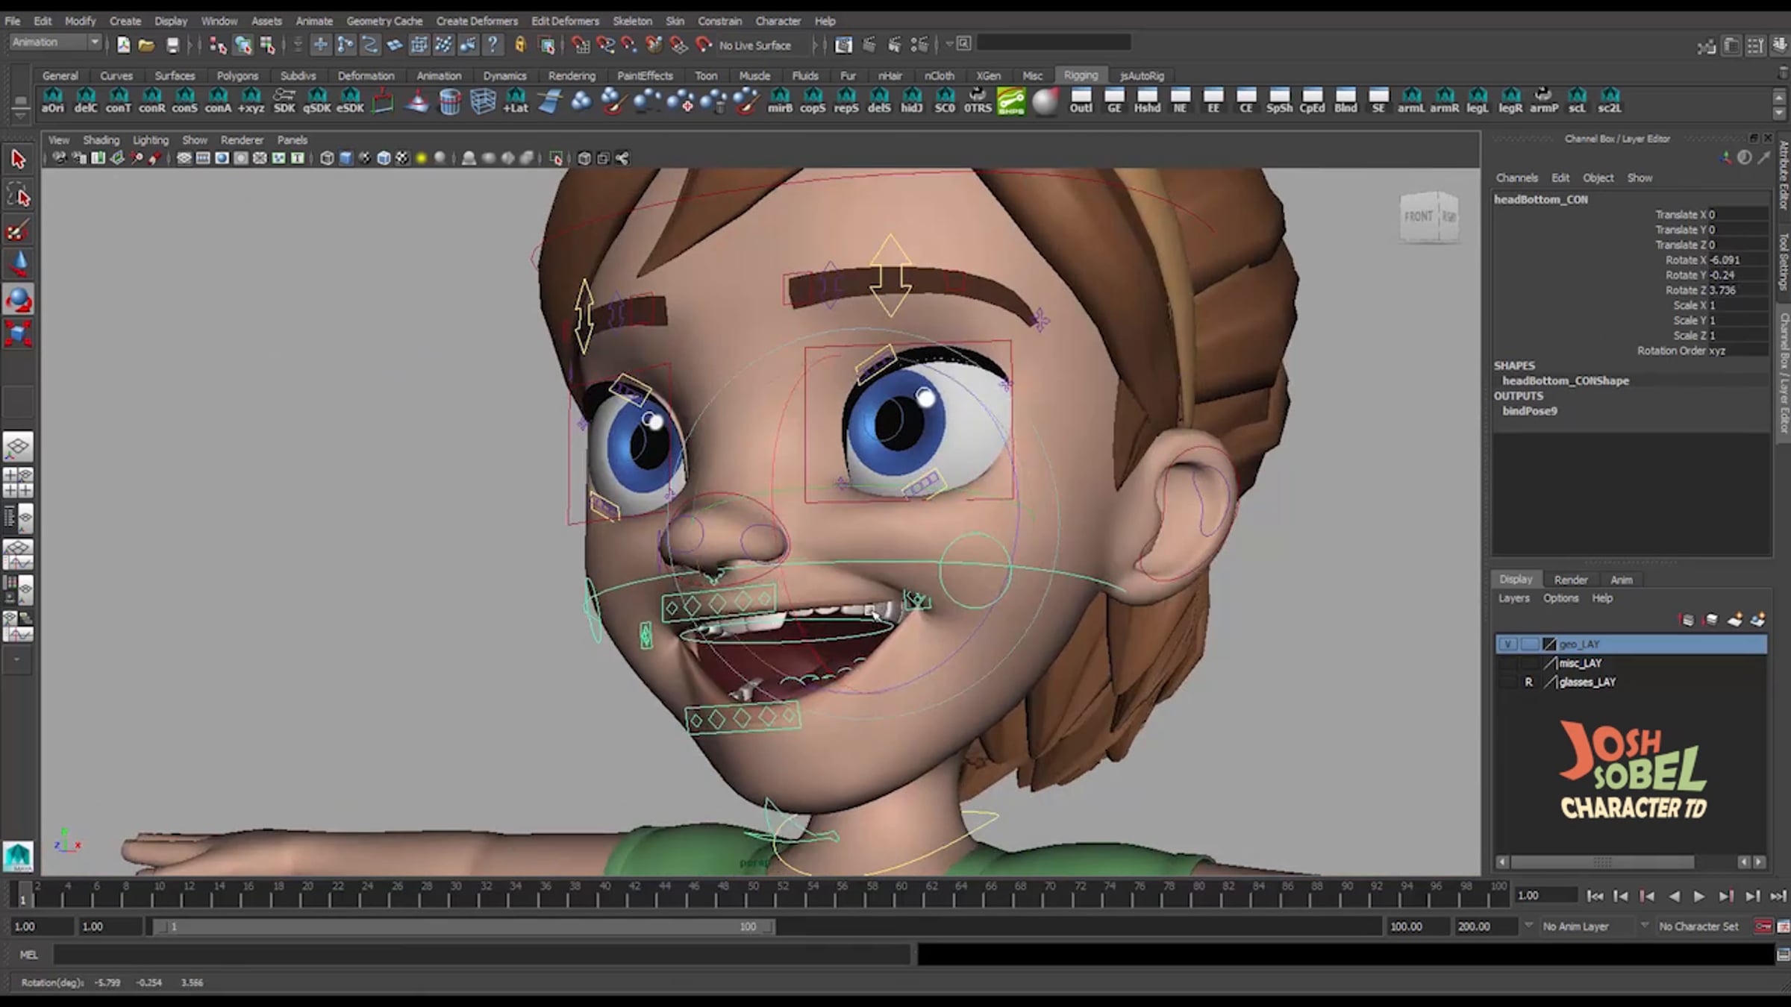Click the Play forwards button
This screenshot has width=1791, height=1007.
pyautogui.click(x=1699, y=896)
